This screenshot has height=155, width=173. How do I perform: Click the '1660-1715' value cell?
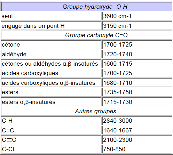(x=137, y=64)
